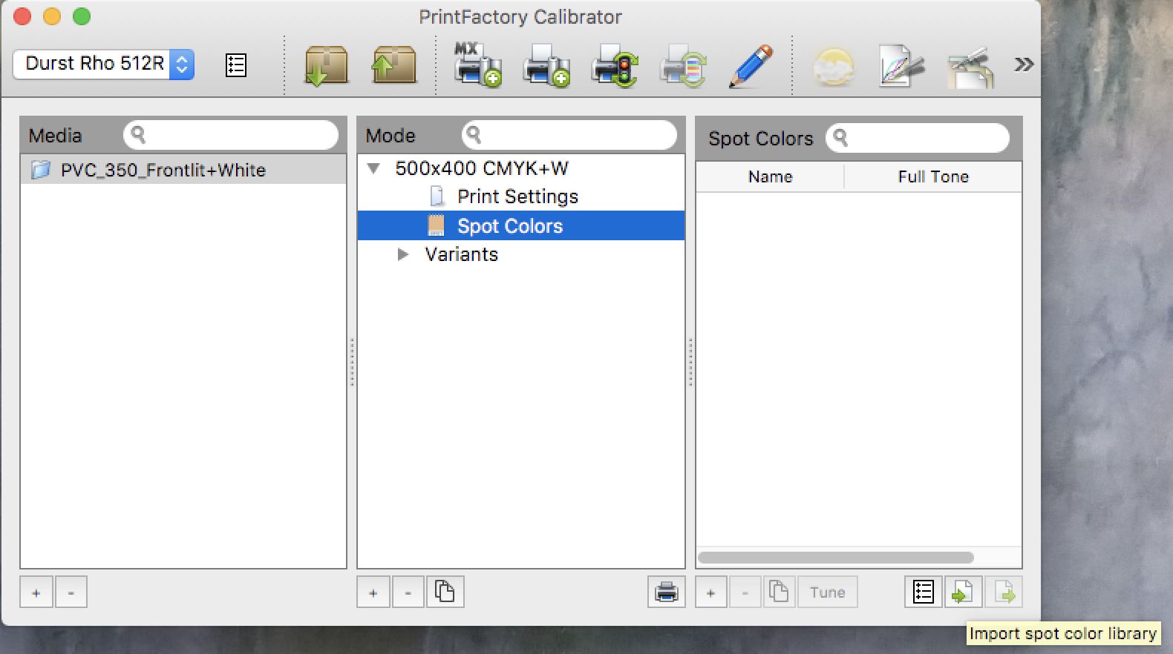Click the Spot Colors swatch icon in tree

436,225
